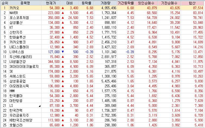Select stock name KT
205x128 pixels.
click(x=11, y=27)
